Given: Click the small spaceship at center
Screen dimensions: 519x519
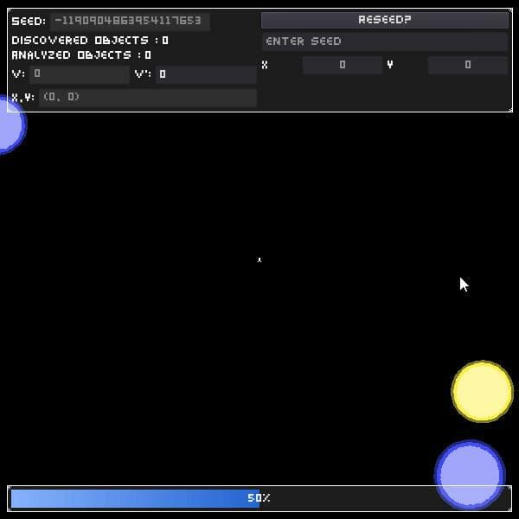Looking at the screenshot, I should [x=259, y=260].
